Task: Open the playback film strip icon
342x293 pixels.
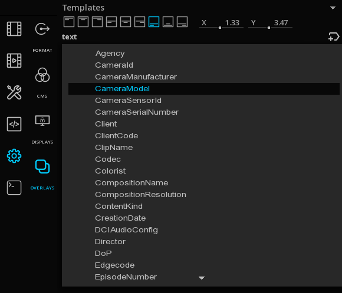Action: point(14,61)
